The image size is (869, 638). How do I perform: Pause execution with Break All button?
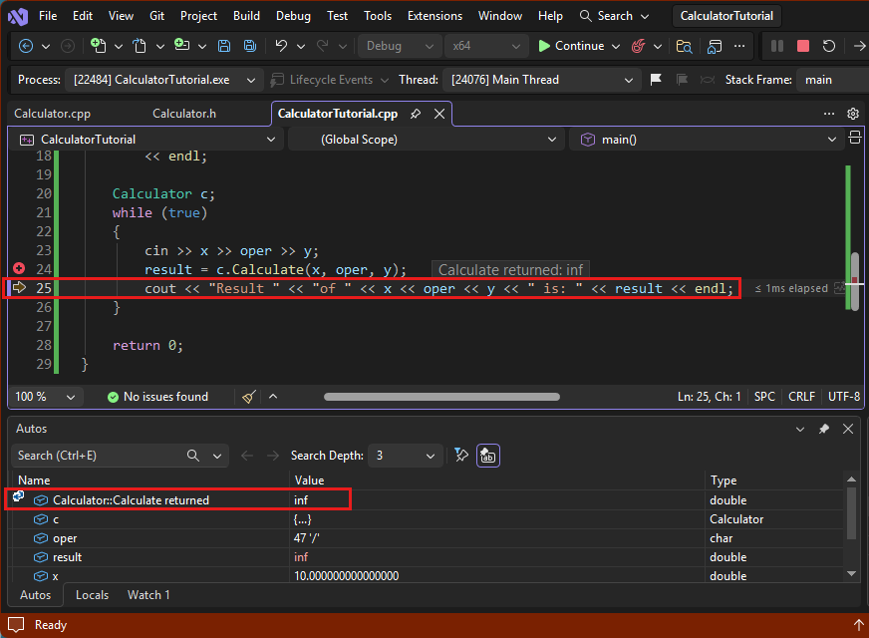(x=777, y=46)
